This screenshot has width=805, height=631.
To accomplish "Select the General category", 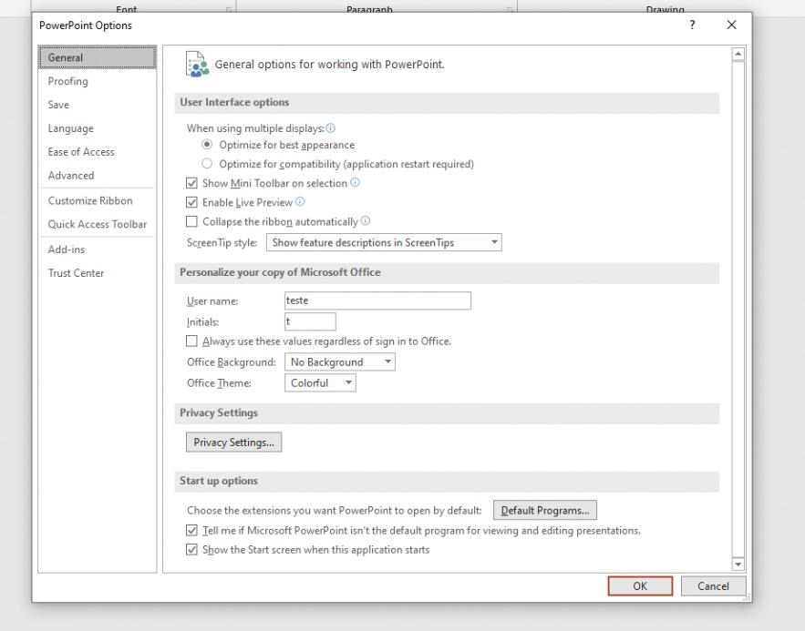I will (x=97, y=57).
